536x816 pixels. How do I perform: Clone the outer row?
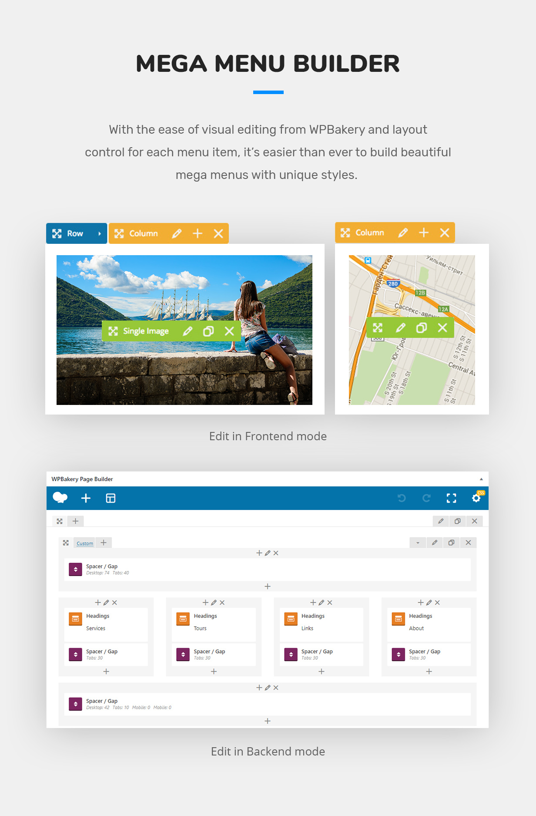[x=458, y=521]
